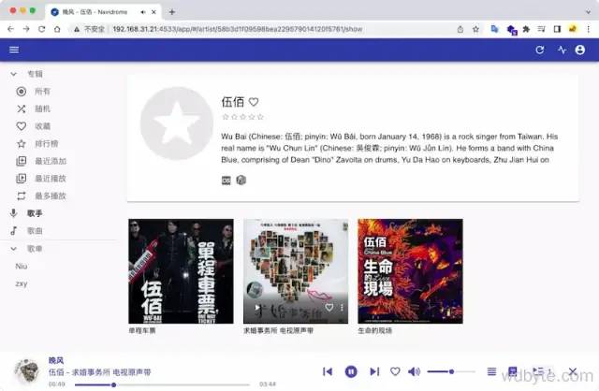This screenshot has width=599, height=391.
Task: Open the Niu playlist
Action: pos(21,267)
